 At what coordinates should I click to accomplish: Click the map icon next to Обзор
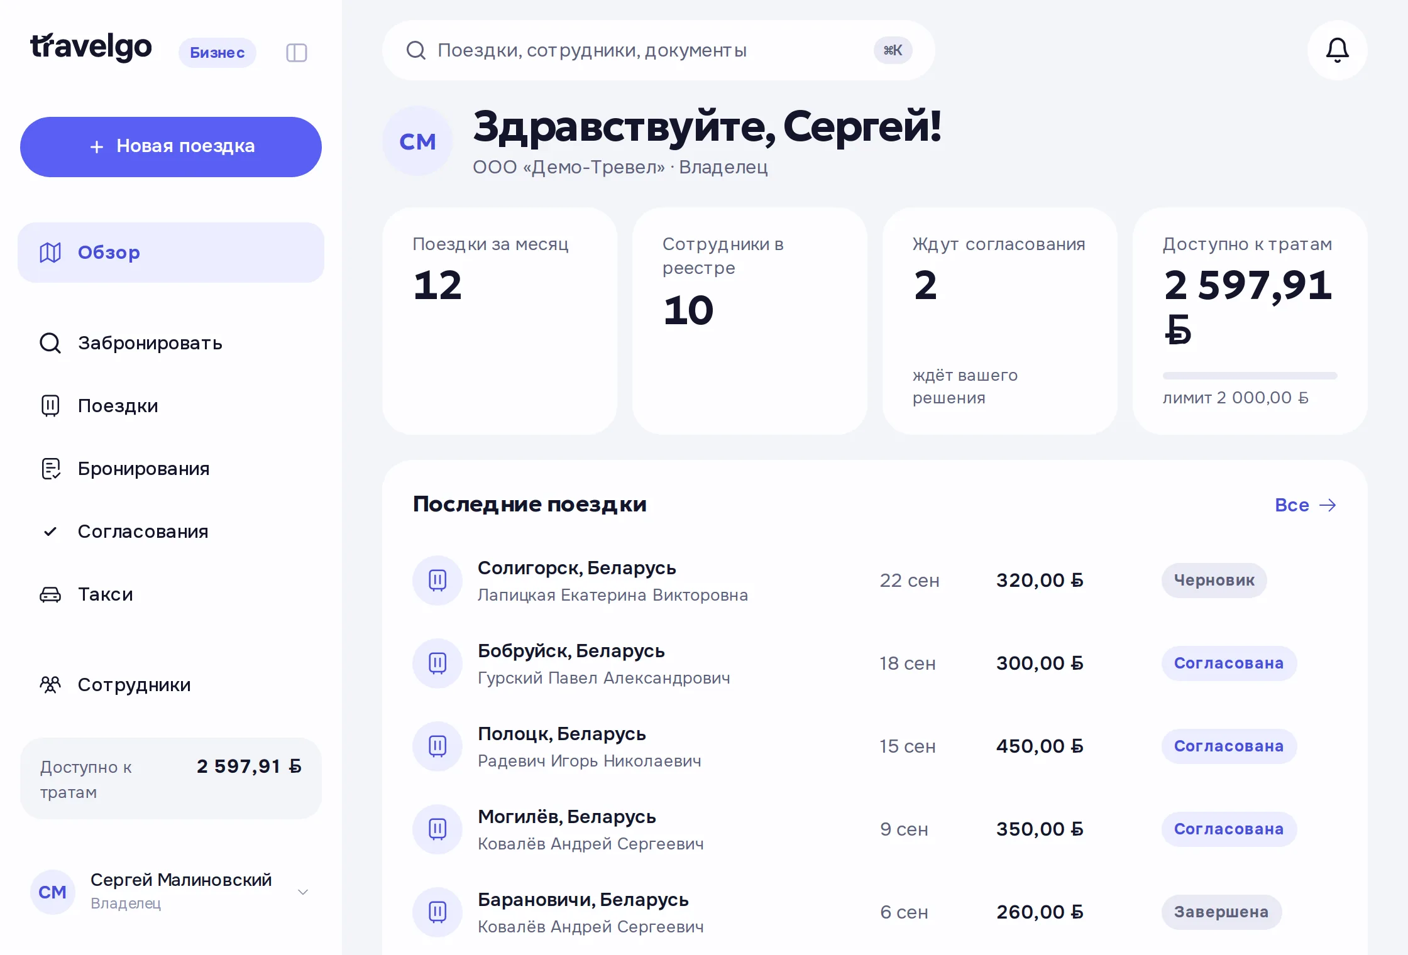(x=50, y=253)
